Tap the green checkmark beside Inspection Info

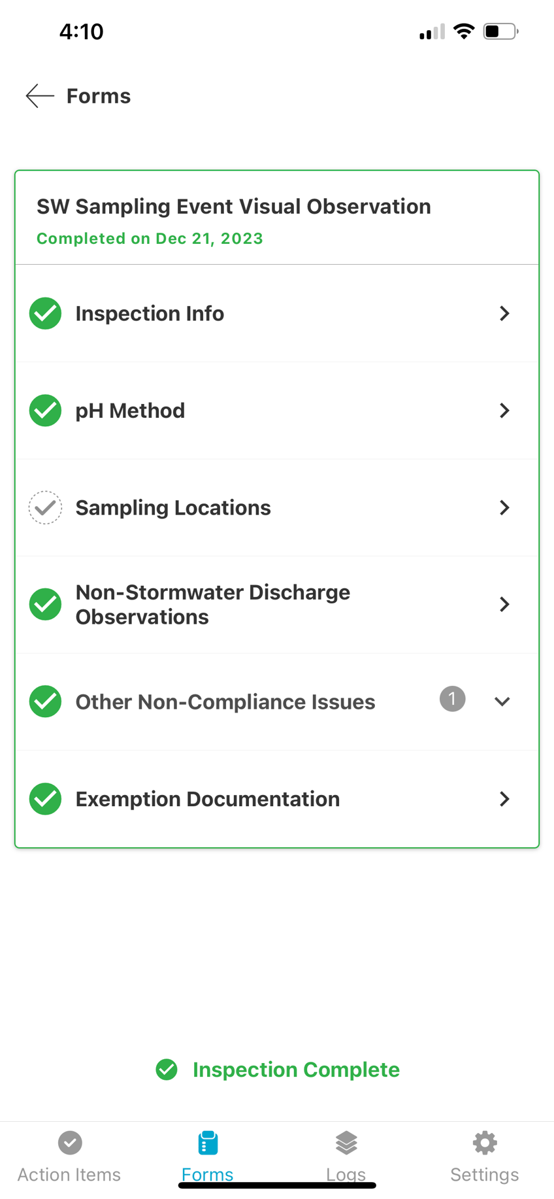(x=44, y=313)
